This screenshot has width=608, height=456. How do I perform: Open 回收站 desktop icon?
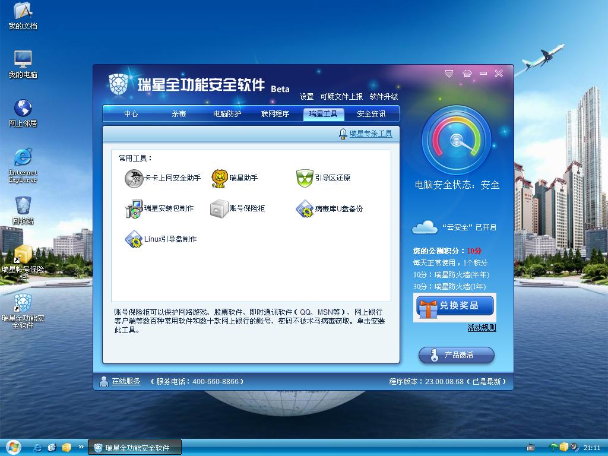(x=23, y=211)
